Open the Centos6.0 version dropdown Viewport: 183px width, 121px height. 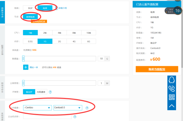click(68, 107)
